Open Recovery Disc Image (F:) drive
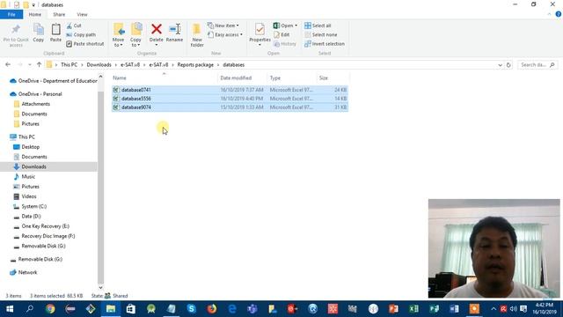The image size is (563, 317). (x=44, y=236)
